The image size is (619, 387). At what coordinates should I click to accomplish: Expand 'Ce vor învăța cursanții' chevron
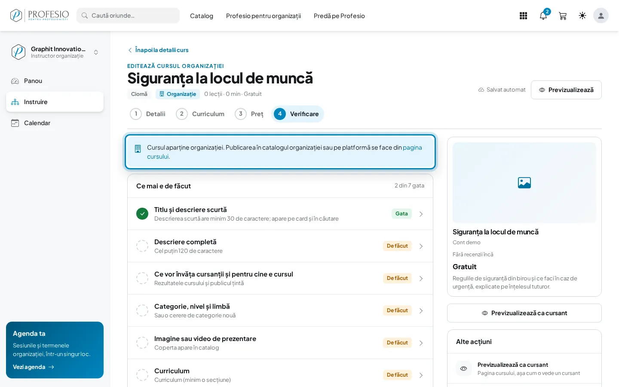pos(421,279)
